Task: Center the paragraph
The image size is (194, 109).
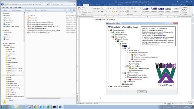Action: point(123,12)
